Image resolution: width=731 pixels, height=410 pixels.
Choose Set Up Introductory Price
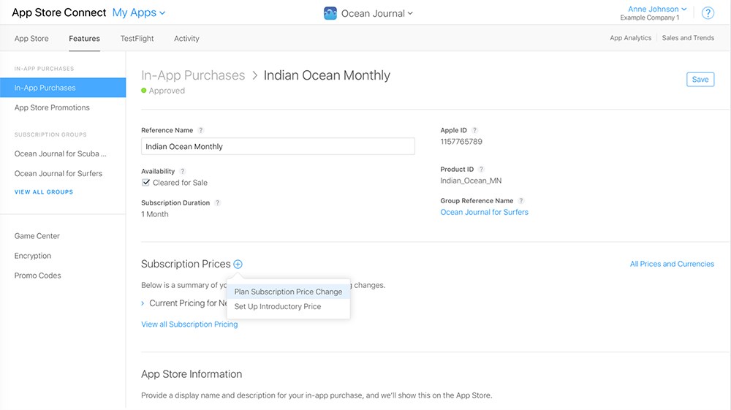[x=288, y=306]
